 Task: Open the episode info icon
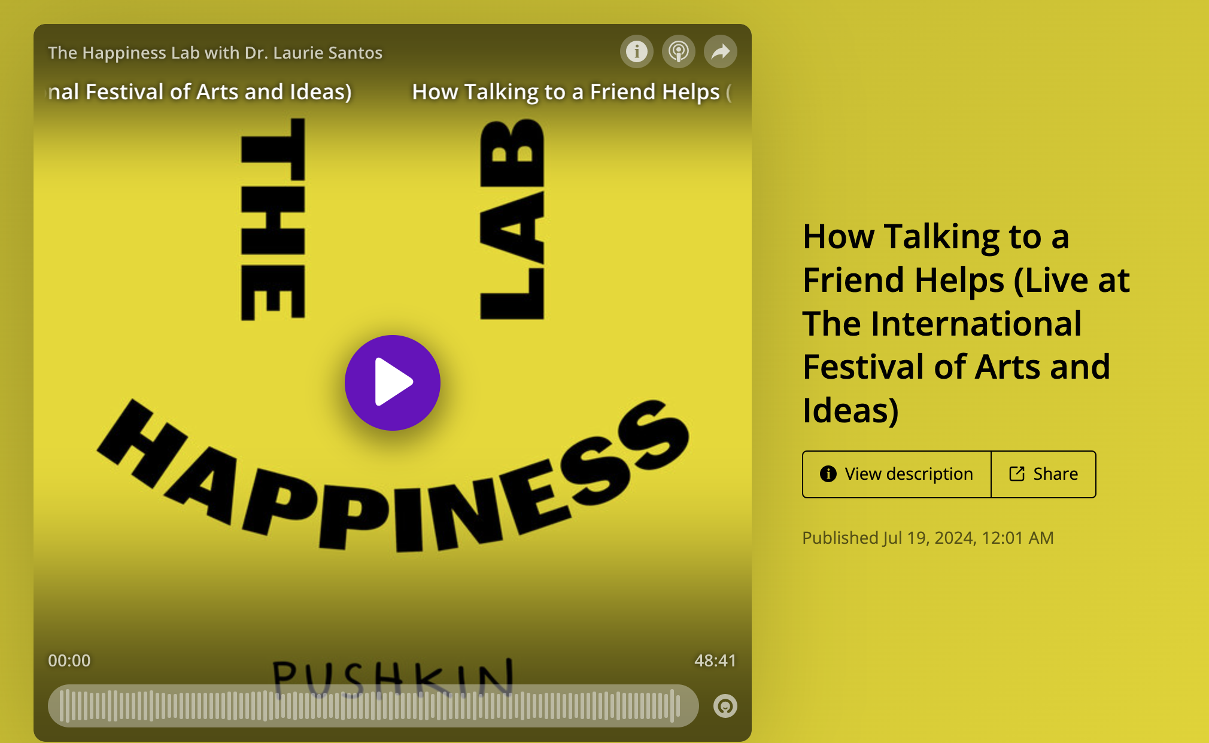[637, 51]
